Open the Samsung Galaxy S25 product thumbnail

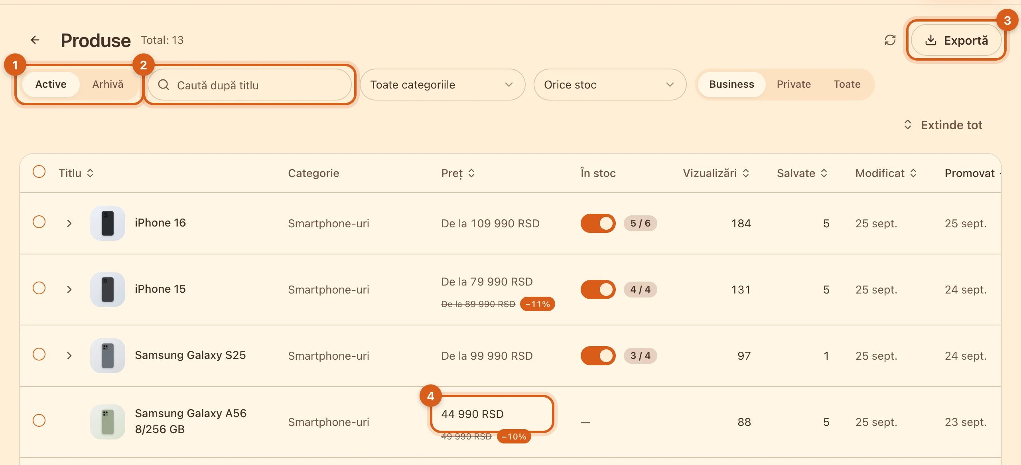coord(108,356)
